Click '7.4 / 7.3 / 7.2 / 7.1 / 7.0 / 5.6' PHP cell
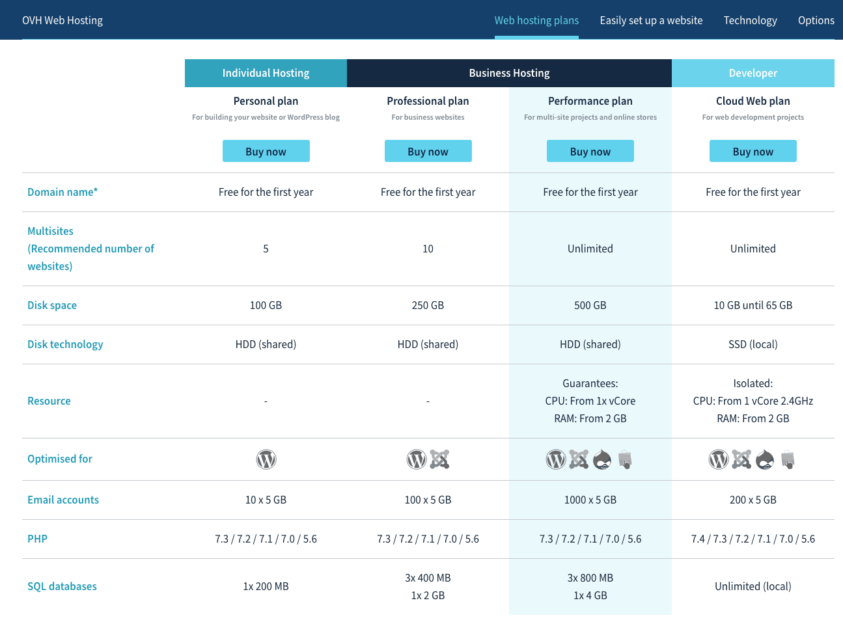843x620 pixels. (753, 539)
